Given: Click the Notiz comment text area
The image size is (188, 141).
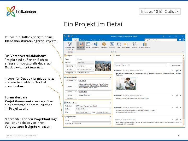Looking at the screenshot, I should [x=148, y=60].
